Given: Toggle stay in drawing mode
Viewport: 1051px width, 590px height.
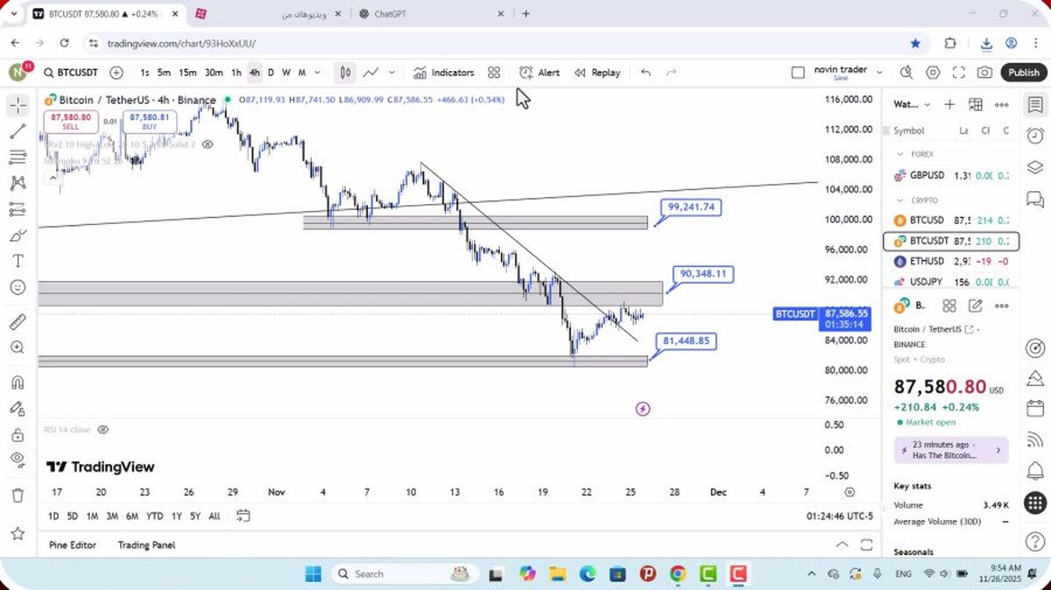Looking at the screenshot, I should (x=18, y=409).
